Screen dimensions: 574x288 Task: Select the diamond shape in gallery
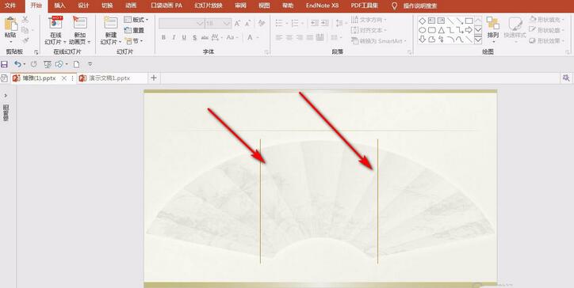point(422,21)
